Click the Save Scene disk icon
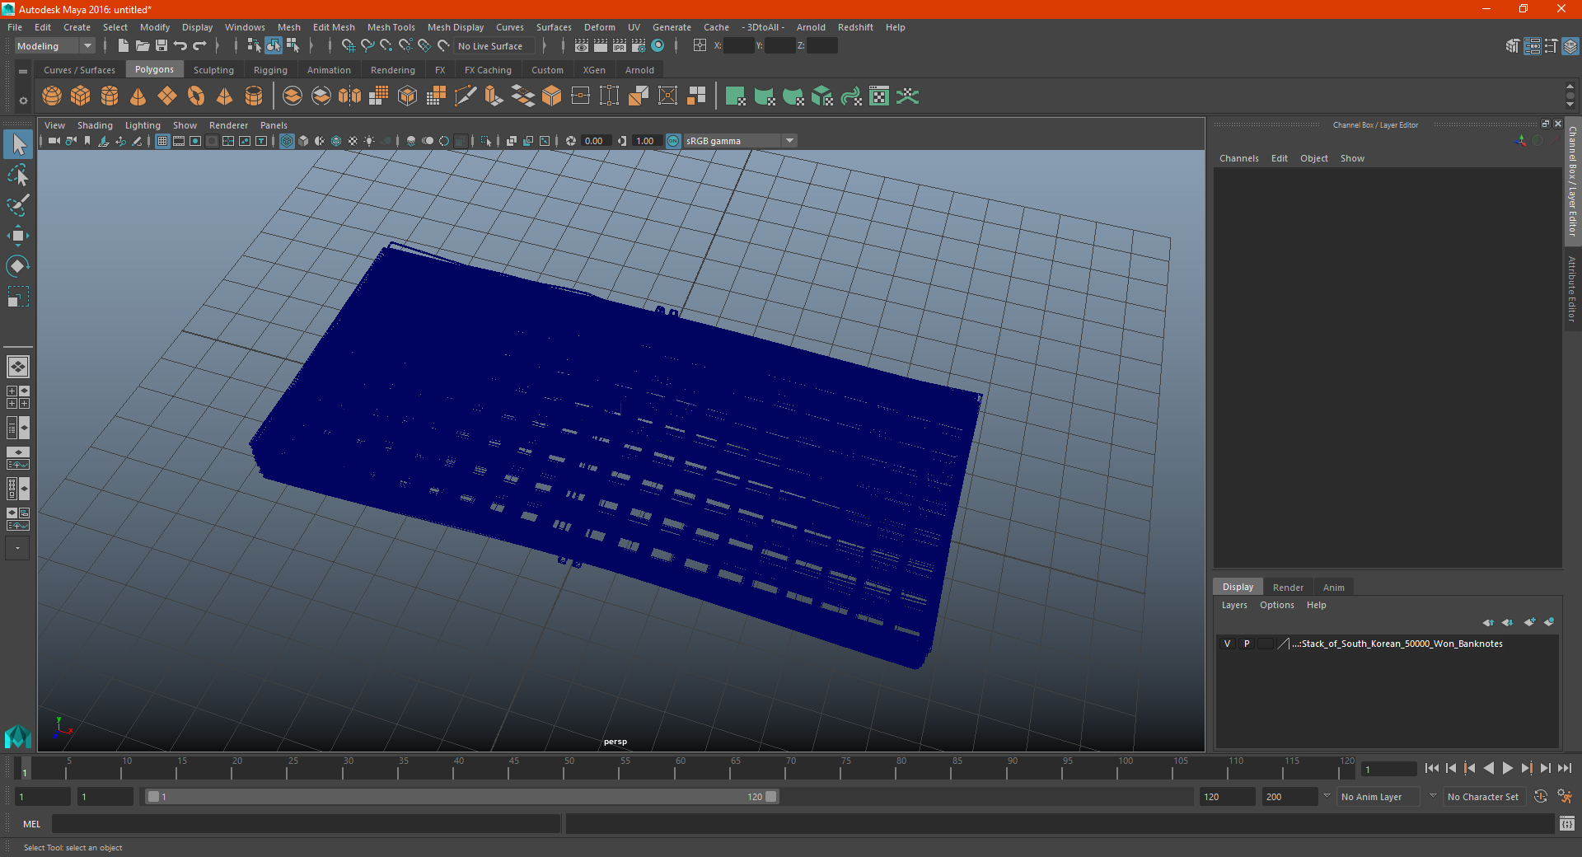 (161, 45)
